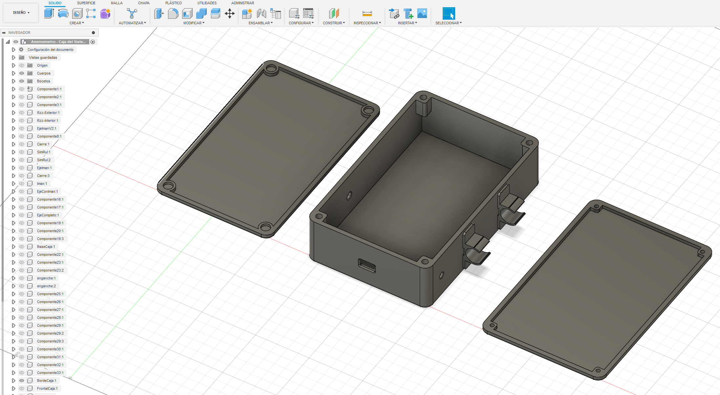Select the Combine tool icon

pyautogui.click(x=201, y=13)
